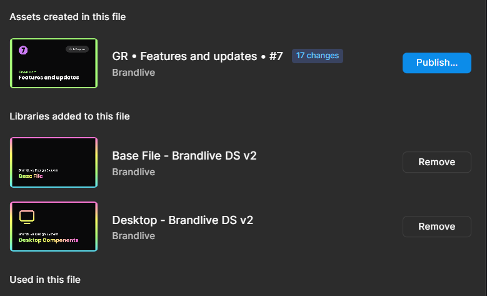Click the Used in this file heading
487x296 pixels.
pos(45,280)
